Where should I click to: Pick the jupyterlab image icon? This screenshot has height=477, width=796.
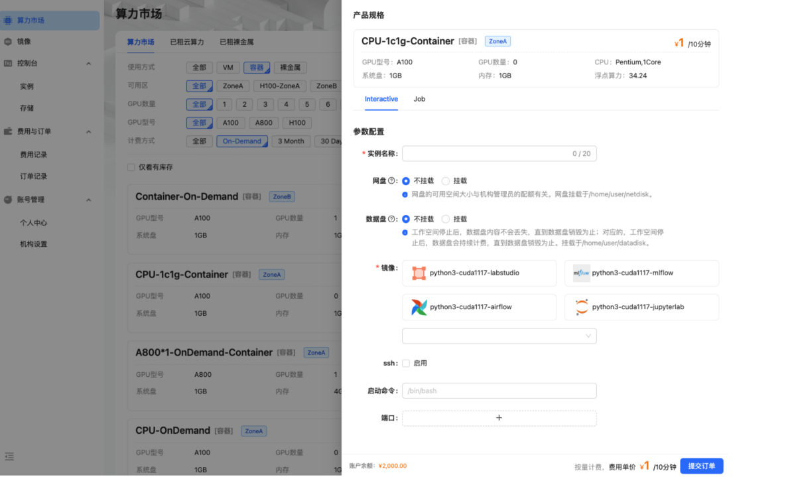pos(581,307)
